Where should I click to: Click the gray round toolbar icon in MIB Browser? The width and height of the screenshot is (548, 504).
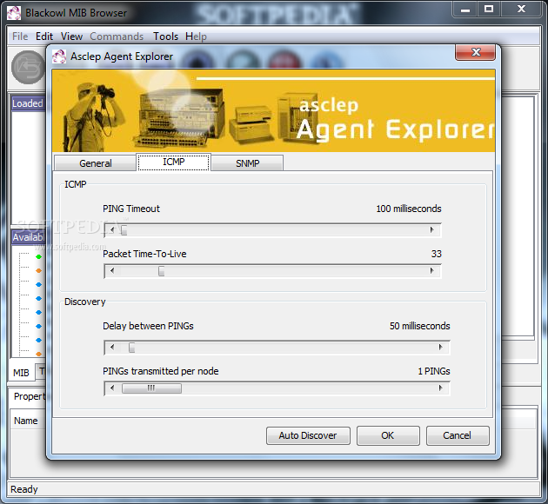click(28, 68)
